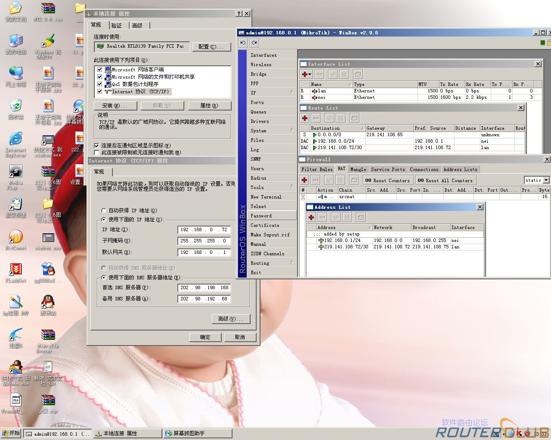The height and width of the screenshot is (440, 551).
Task: Select 使用下面的 DNS 服务器地址 radio button
Action: coord(104,278)
